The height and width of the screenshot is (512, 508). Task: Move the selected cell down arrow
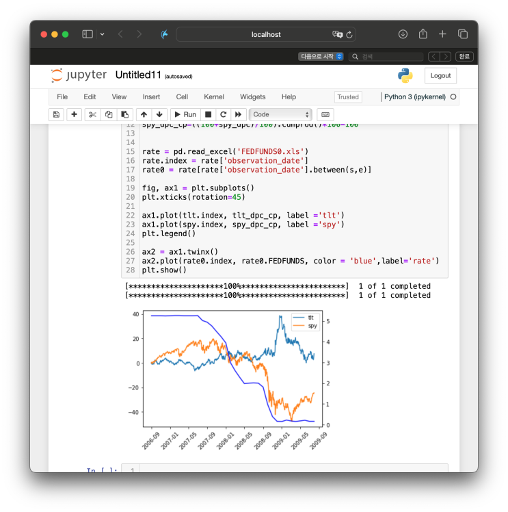click(x=159, y=114)
